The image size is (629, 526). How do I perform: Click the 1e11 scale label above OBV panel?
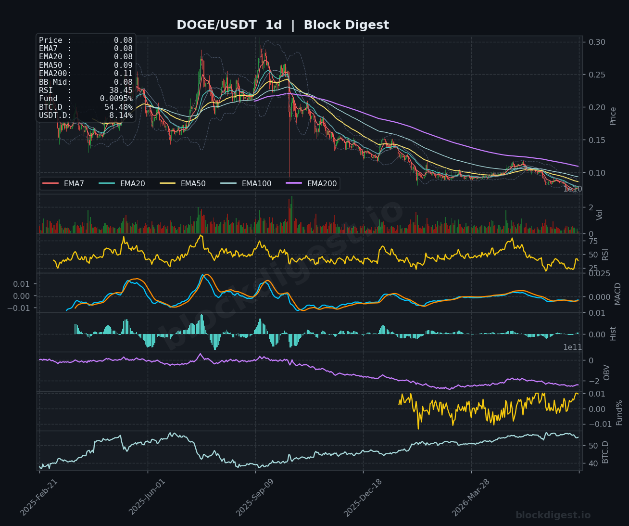point(573,347)
